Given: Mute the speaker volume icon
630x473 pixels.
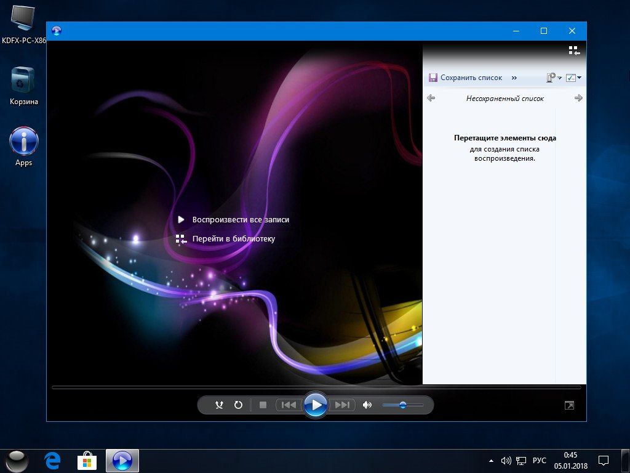Looking at the screenshot, I should click(367, 405).
